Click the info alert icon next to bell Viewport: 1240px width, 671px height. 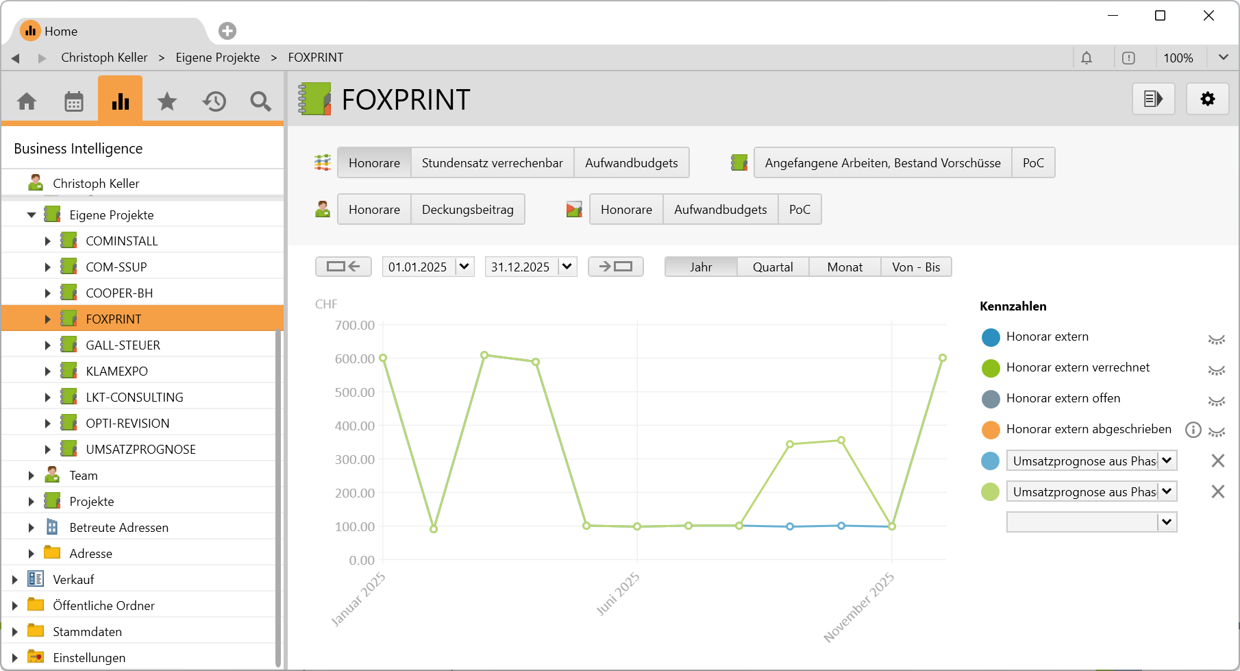tap(1128, 58)
